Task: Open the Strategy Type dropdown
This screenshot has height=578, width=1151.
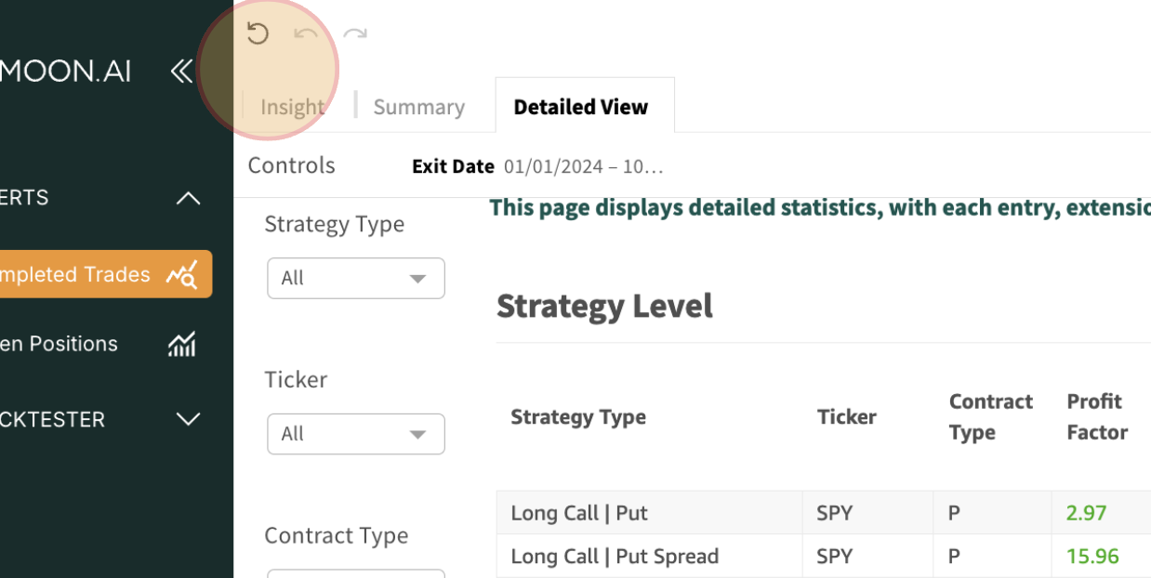Action: [x=355, y=278]
